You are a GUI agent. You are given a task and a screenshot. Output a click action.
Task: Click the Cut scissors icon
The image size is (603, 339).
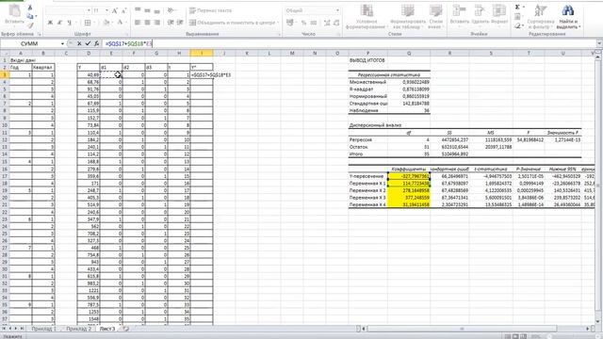(x=30, y=8)
